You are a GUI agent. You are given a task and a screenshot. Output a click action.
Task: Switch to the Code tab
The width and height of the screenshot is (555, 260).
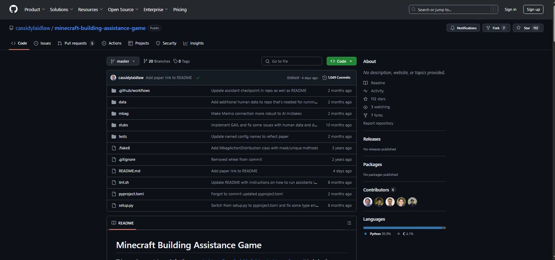click(x=19, y=43)
